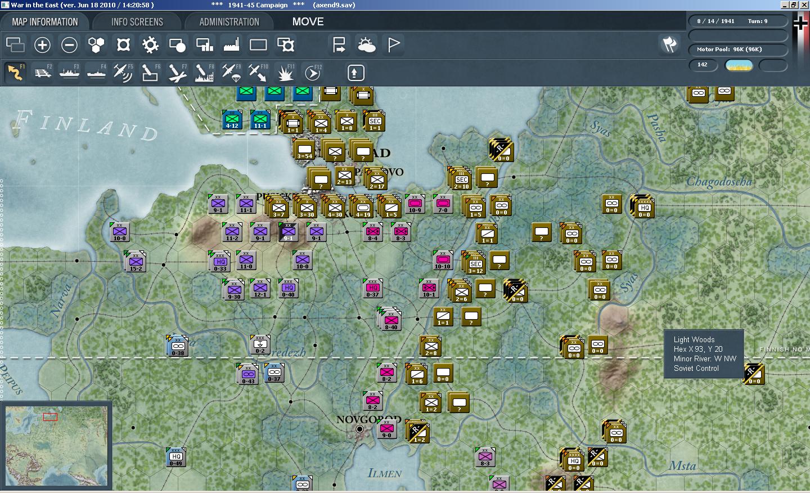Select the purple HQ unit labeled 0-33
The height and width of the screenshot is (493, 810).
[220, 262]
